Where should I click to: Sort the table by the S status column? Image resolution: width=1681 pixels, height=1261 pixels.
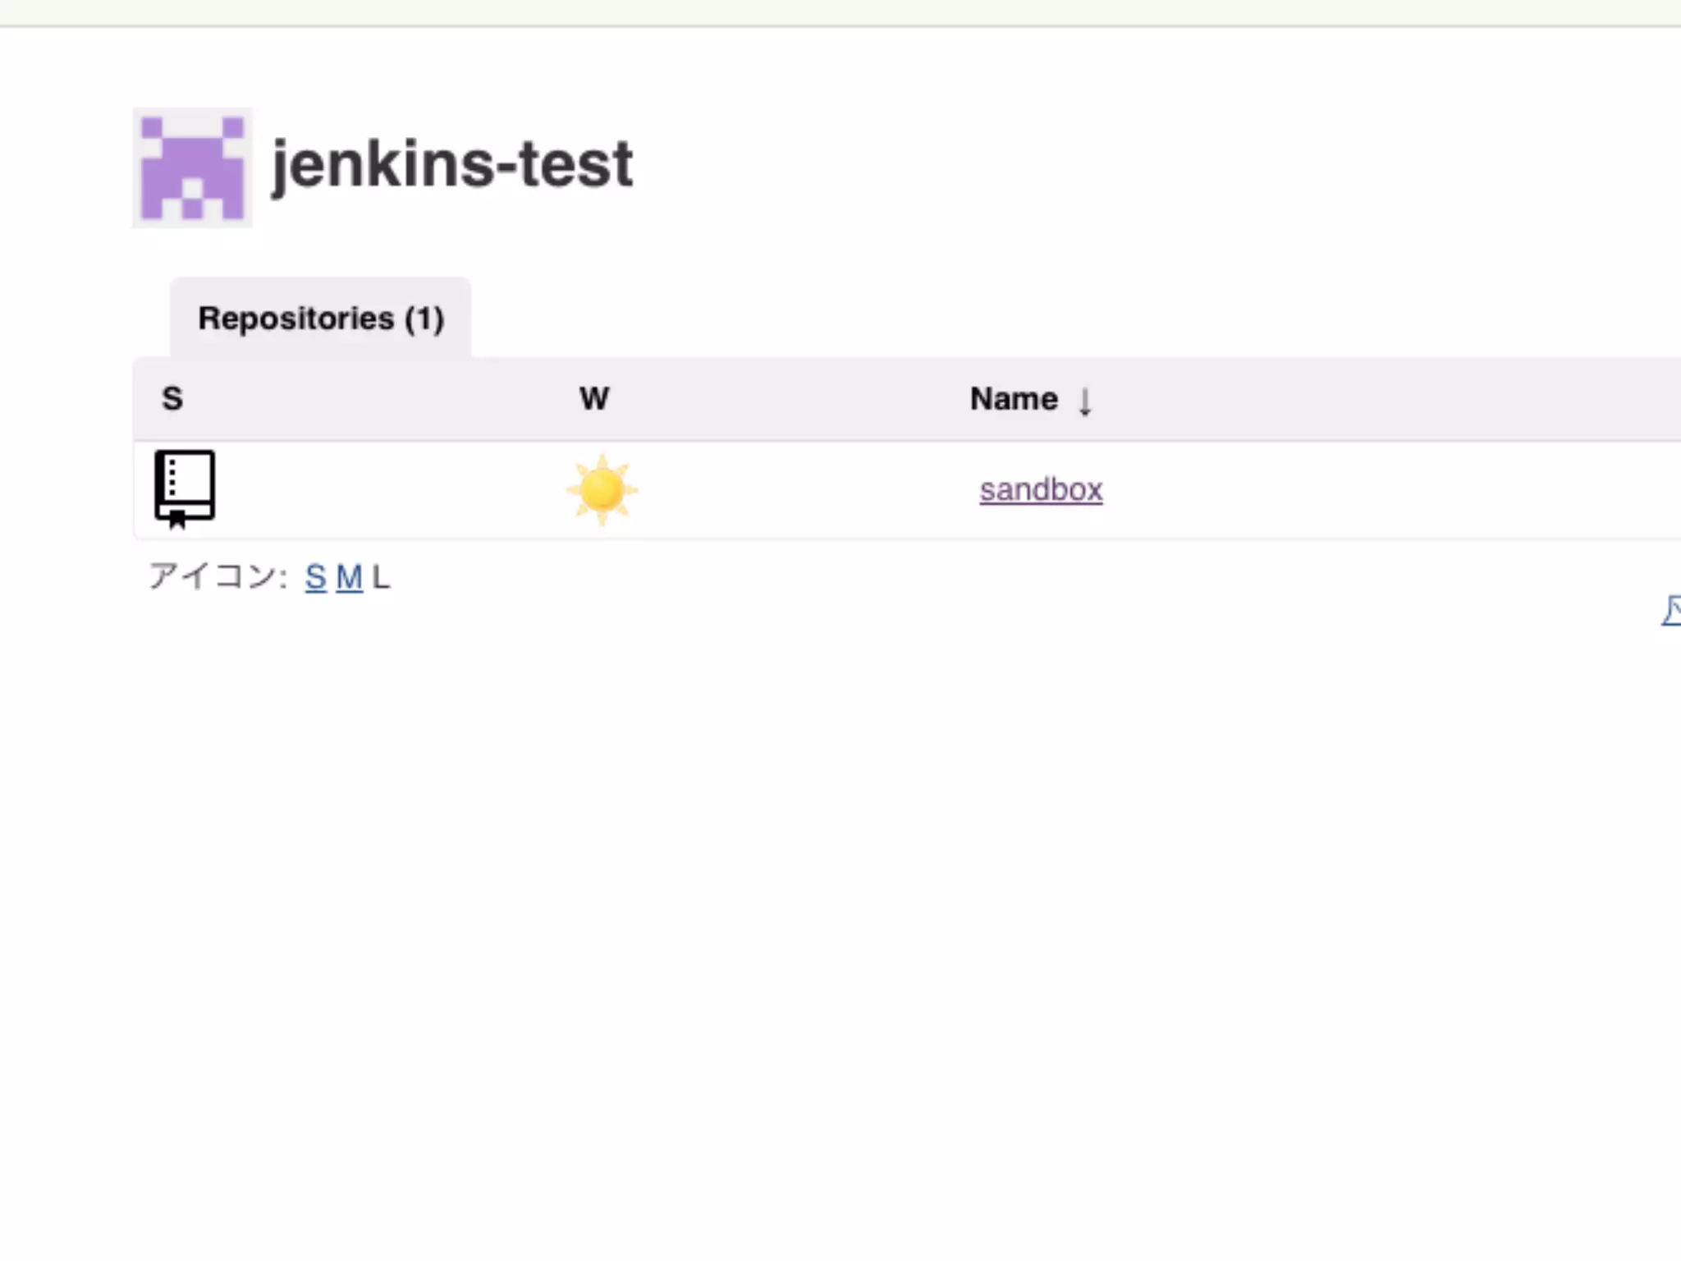click(172, 399)
